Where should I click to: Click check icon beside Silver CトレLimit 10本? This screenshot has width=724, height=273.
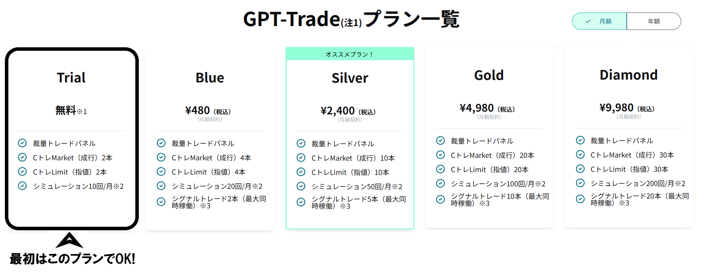[301, 172]
